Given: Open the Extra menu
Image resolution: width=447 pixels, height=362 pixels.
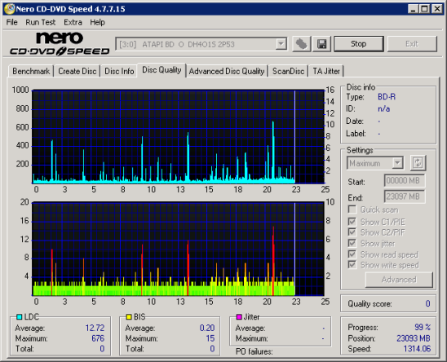Looking at the screenshot, I should click(73, 22).
